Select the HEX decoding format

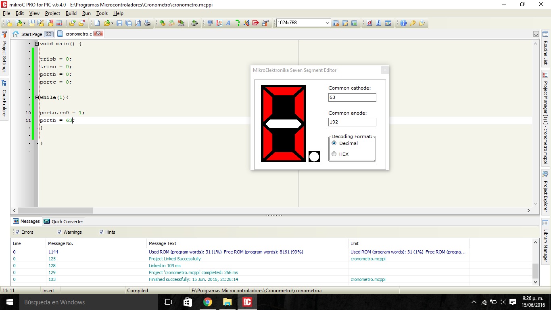[x=334, y=154]
